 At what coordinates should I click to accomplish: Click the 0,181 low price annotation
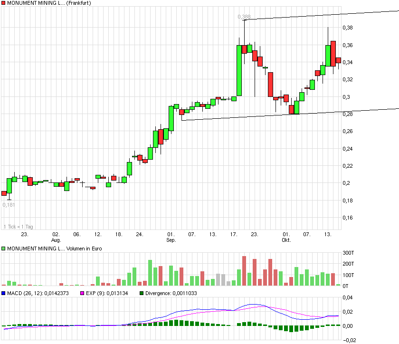(9, 205)
